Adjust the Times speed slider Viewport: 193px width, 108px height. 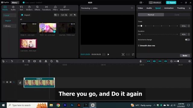click(158, 26)
